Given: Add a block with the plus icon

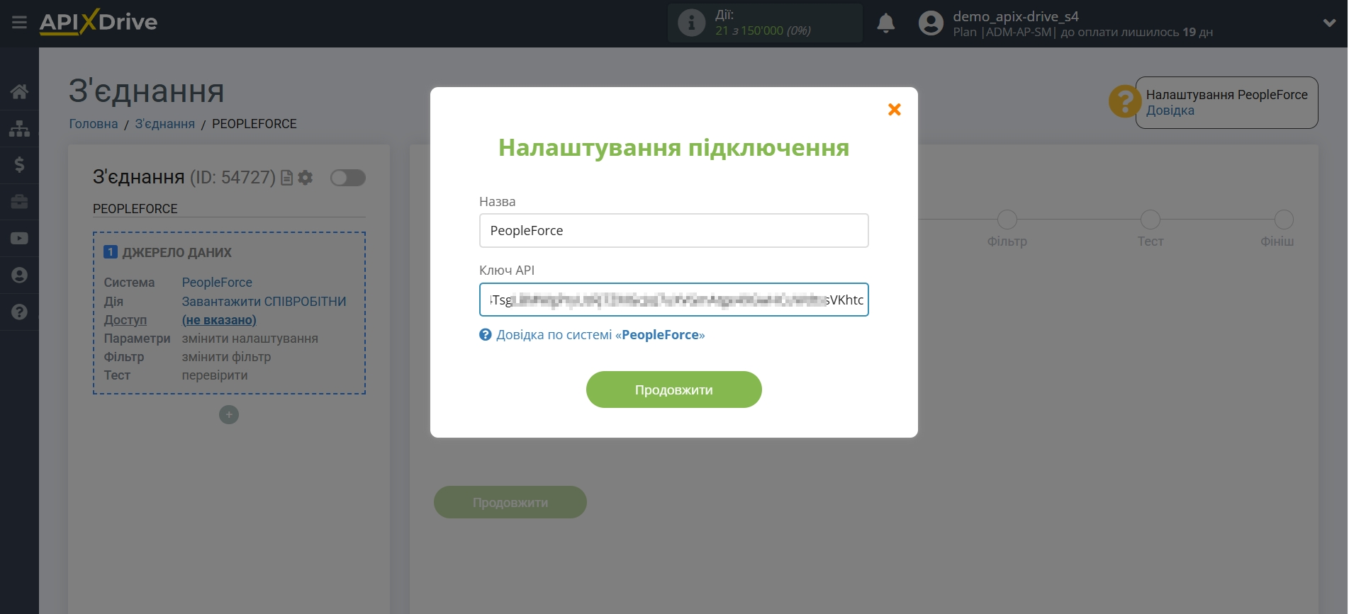Looking at the screenshot, I should click(229, 415).
